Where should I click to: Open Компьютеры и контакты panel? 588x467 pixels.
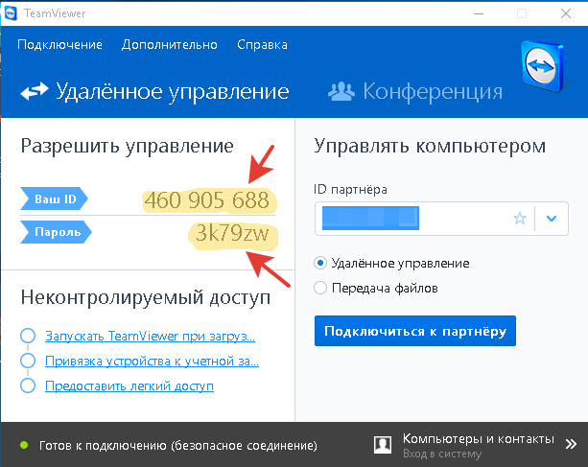coord(478,438)
